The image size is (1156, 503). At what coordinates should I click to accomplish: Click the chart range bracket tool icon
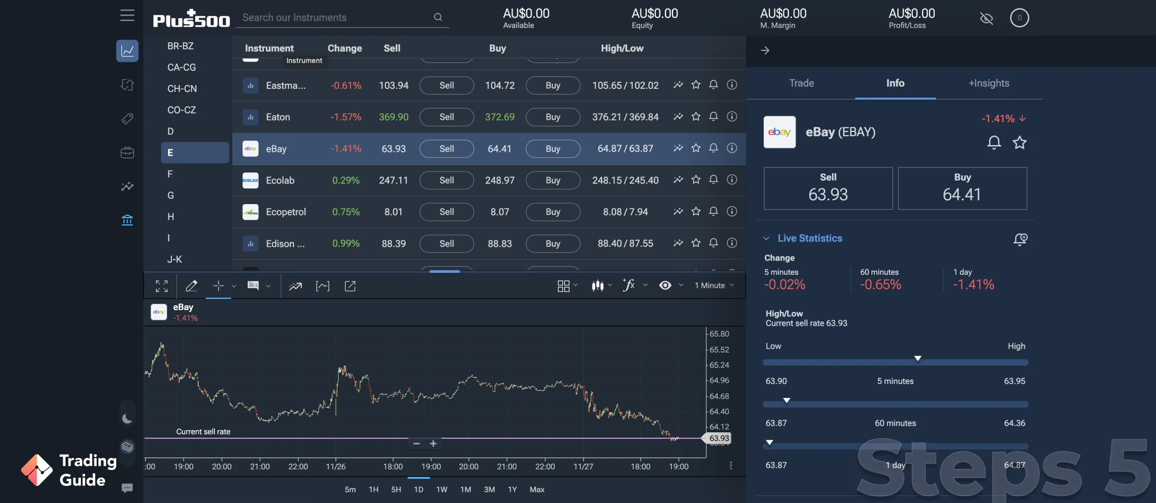point(322,286)
